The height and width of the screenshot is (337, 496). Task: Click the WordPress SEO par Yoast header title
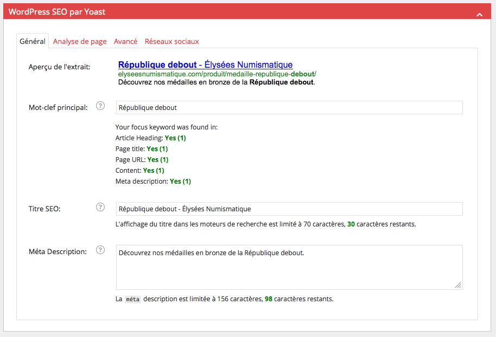click(57, 12)
